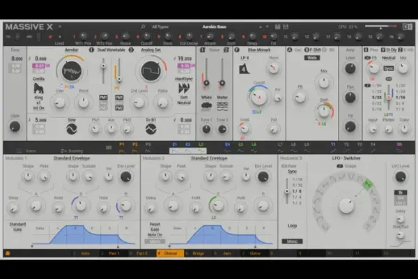This screenshot has width=418, height=279.
Task: Toggle the Mono button in LFO section
Action: point(292,241)
